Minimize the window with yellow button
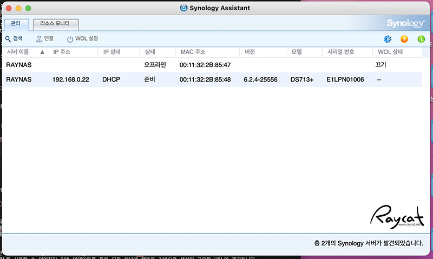 point(18,8)
